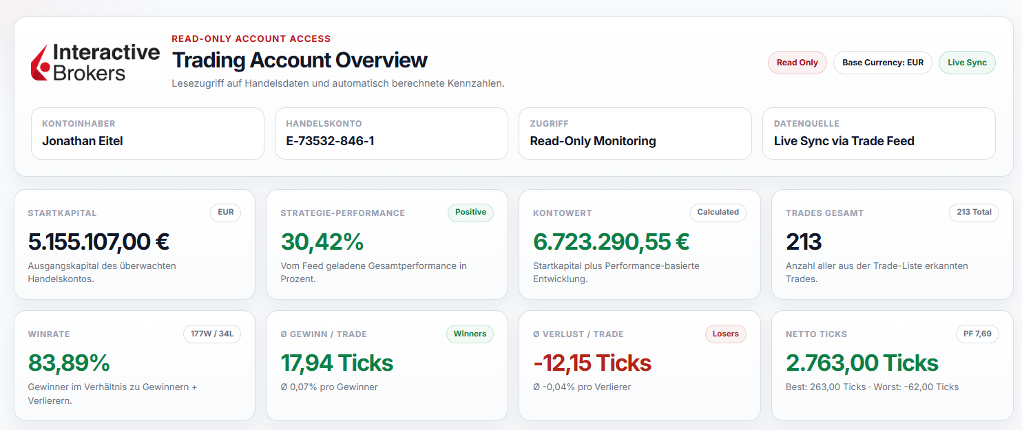
Task: Click Gewinner im Verhältnis description text
Action: click(x=113, y=394)
